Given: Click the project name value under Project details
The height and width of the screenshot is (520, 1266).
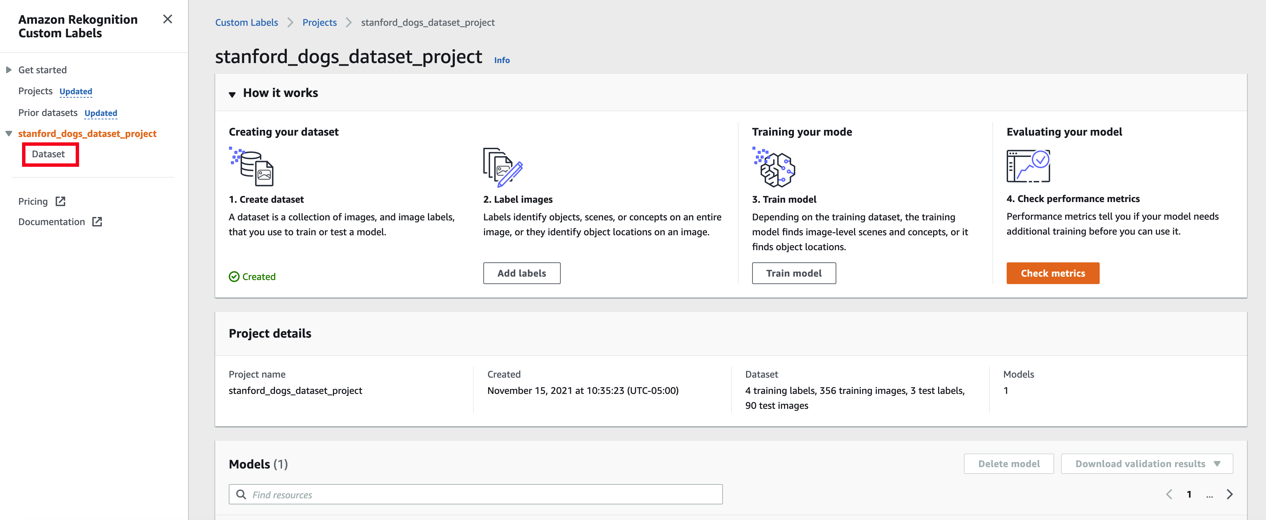Looking at the screenshot, I should pyautogui.click(x=295, y=391).
